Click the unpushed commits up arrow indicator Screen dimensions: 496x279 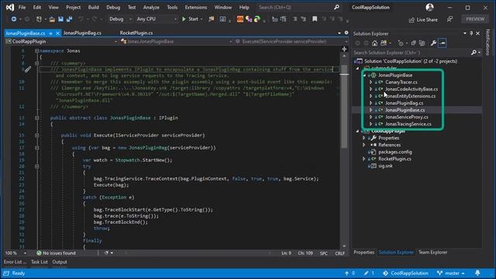pyautogui.click(x=346, y=273)
